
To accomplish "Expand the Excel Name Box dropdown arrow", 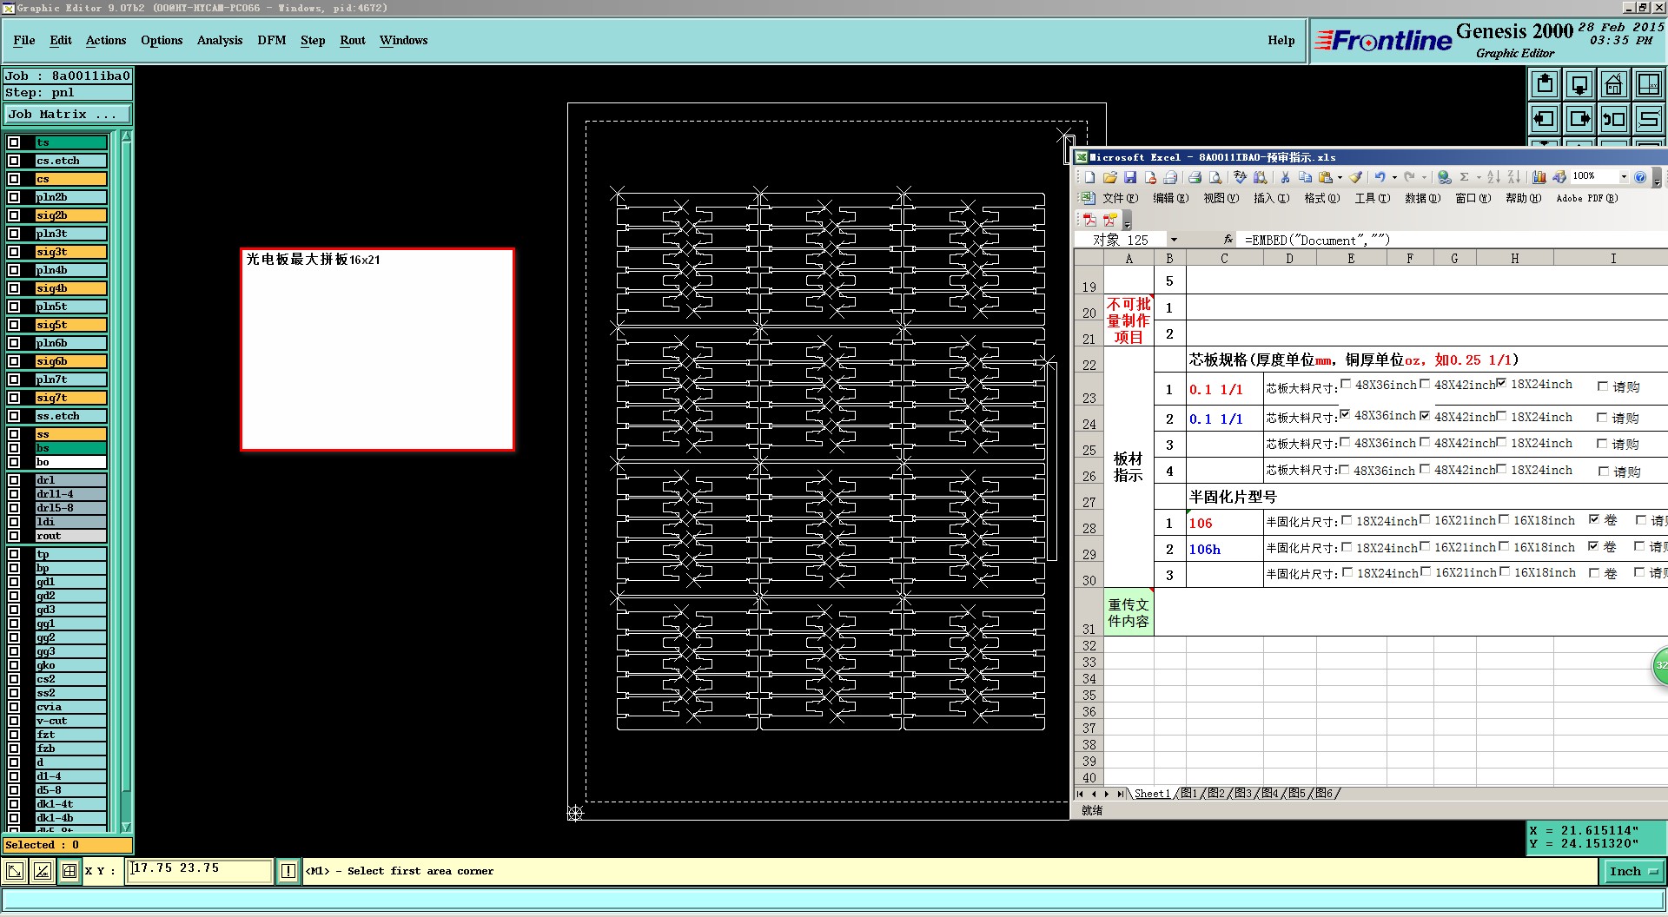I will pos(1174,240).
